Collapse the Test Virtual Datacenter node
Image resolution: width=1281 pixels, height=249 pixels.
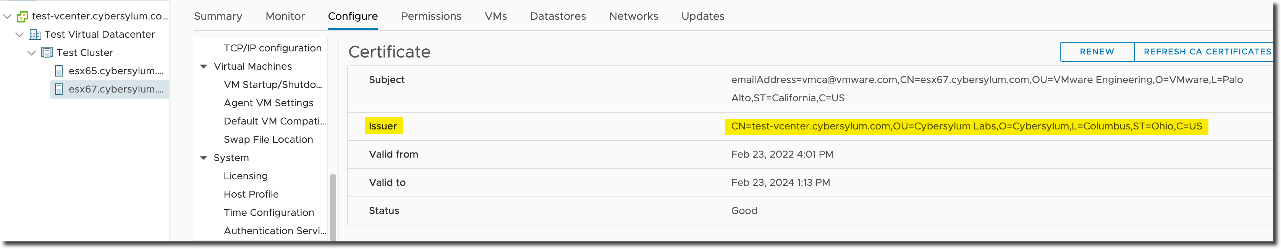(x=19, y=35)
